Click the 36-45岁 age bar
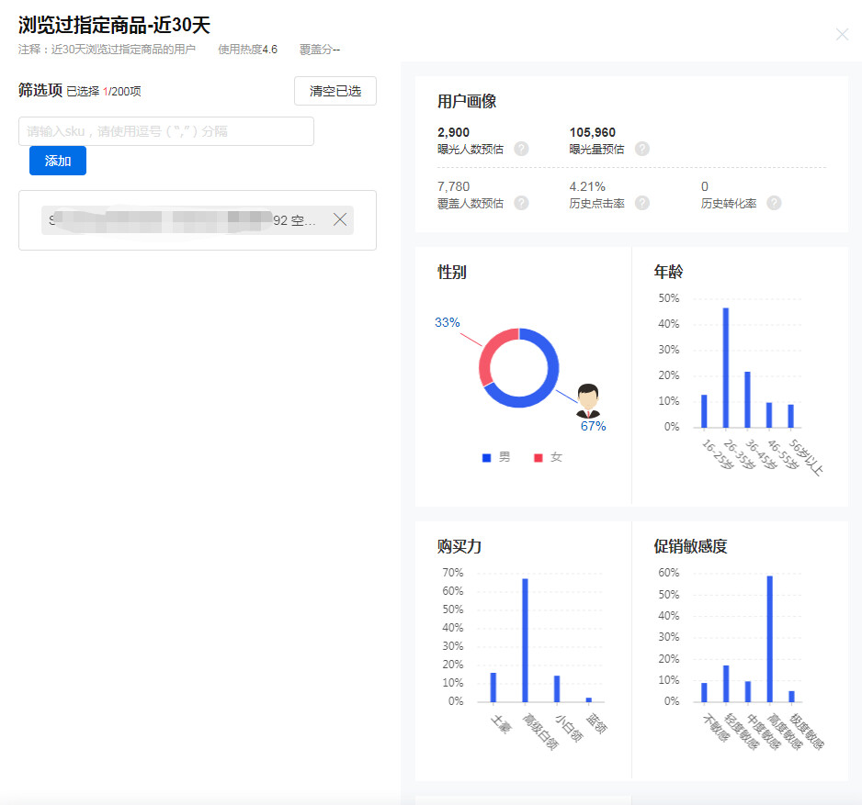Image resolution: width=862 pixels, height=805 pixels. pos(747,399)
